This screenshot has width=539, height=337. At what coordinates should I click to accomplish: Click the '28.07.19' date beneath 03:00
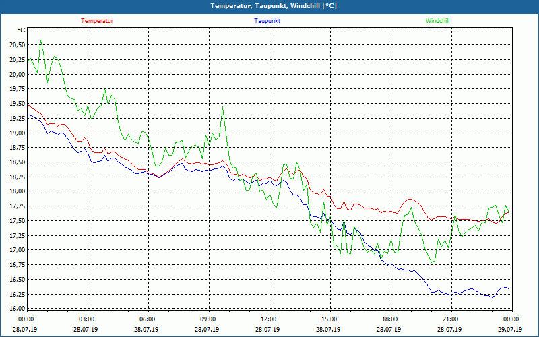(86, 330)
